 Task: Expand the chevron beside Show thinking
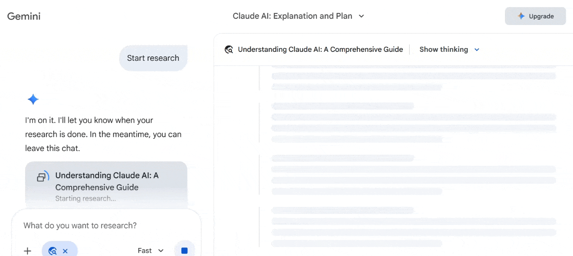477,50
